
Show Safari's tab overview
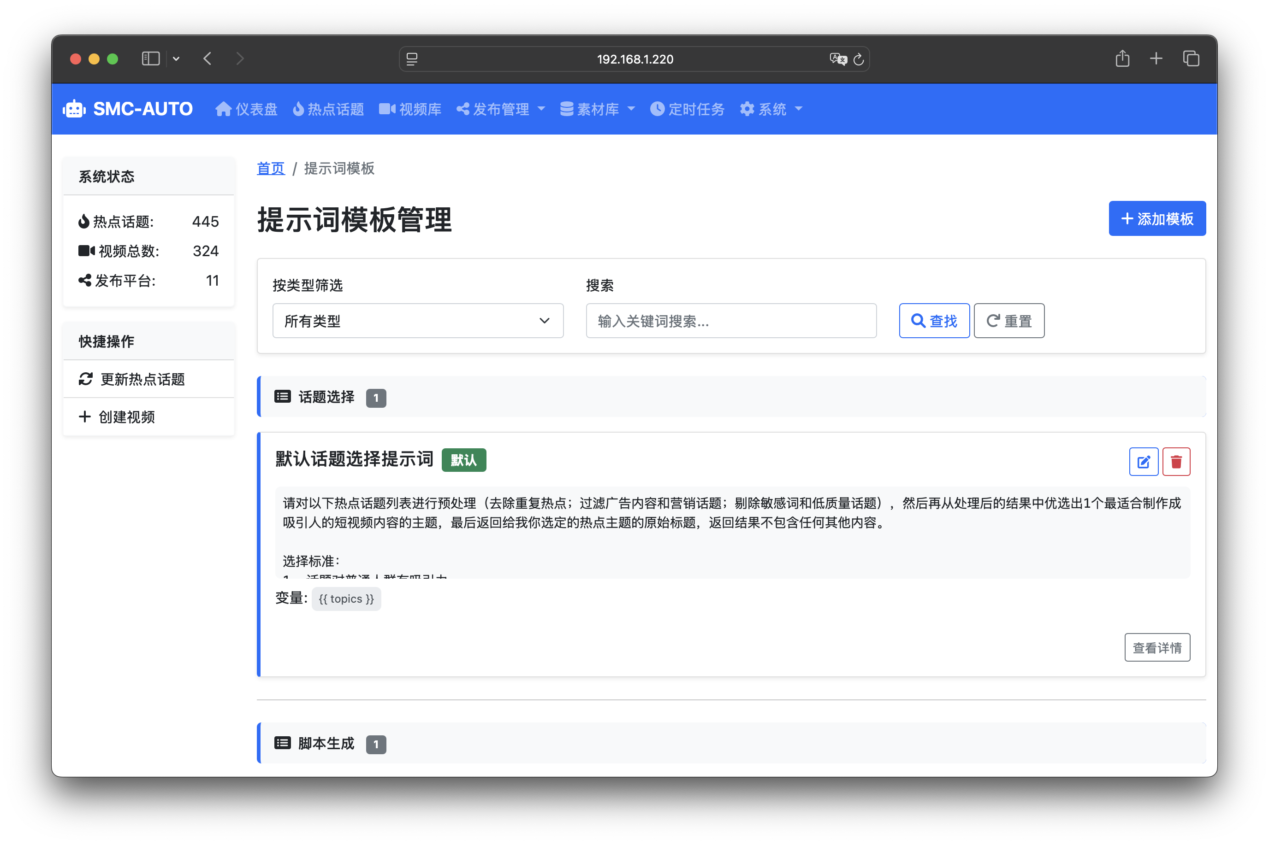[x=1191, y=58]
